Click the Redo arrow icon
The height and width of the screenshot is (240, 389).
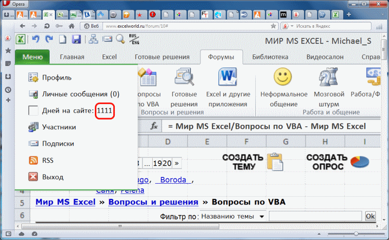point(49,39)
